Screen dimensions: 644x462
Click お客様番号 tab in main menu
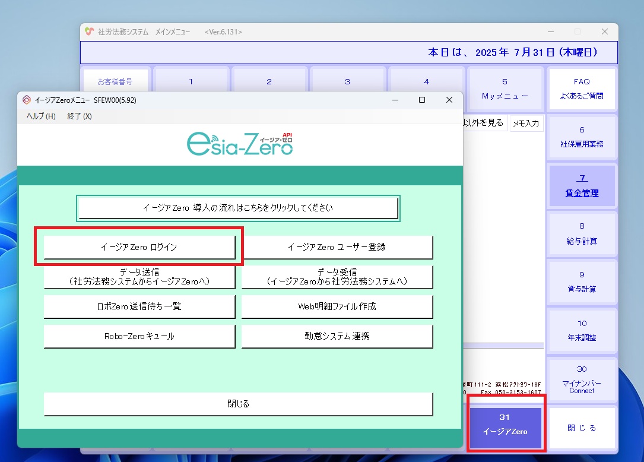click(x=115, y=81)
